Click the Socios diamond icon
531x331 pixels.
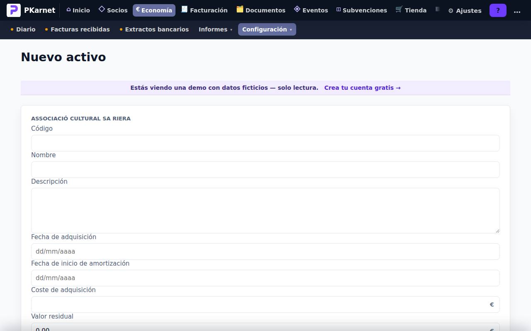point(102,9)
